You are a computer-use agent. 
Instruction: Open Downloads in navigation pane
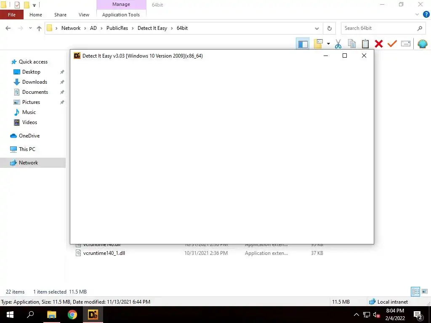coord(35,82)
